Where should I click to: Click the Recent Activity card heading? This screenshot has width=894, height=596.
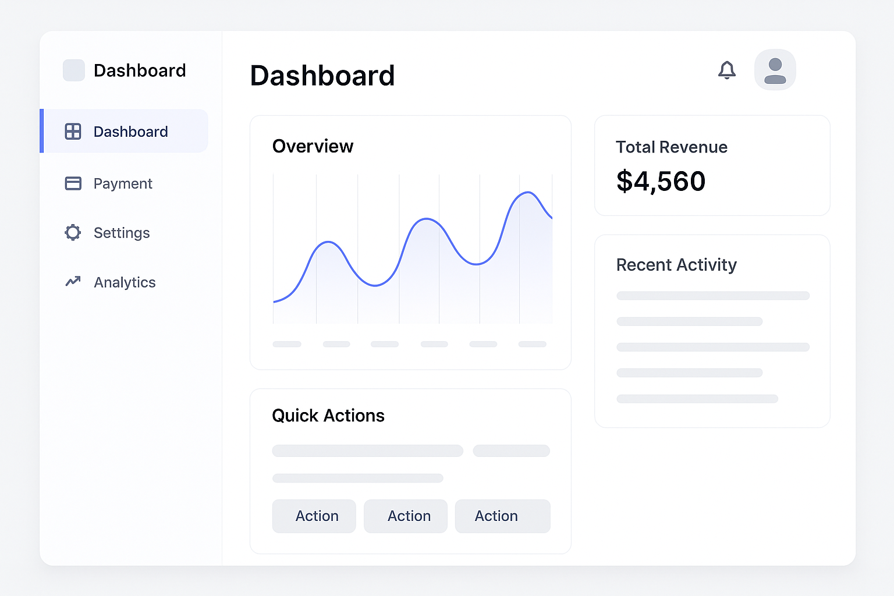676,265
